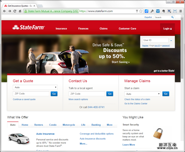The height and width of the screenshot is (152, 185).
Task: Bookmark this page with the star icon
Action: 141,11
